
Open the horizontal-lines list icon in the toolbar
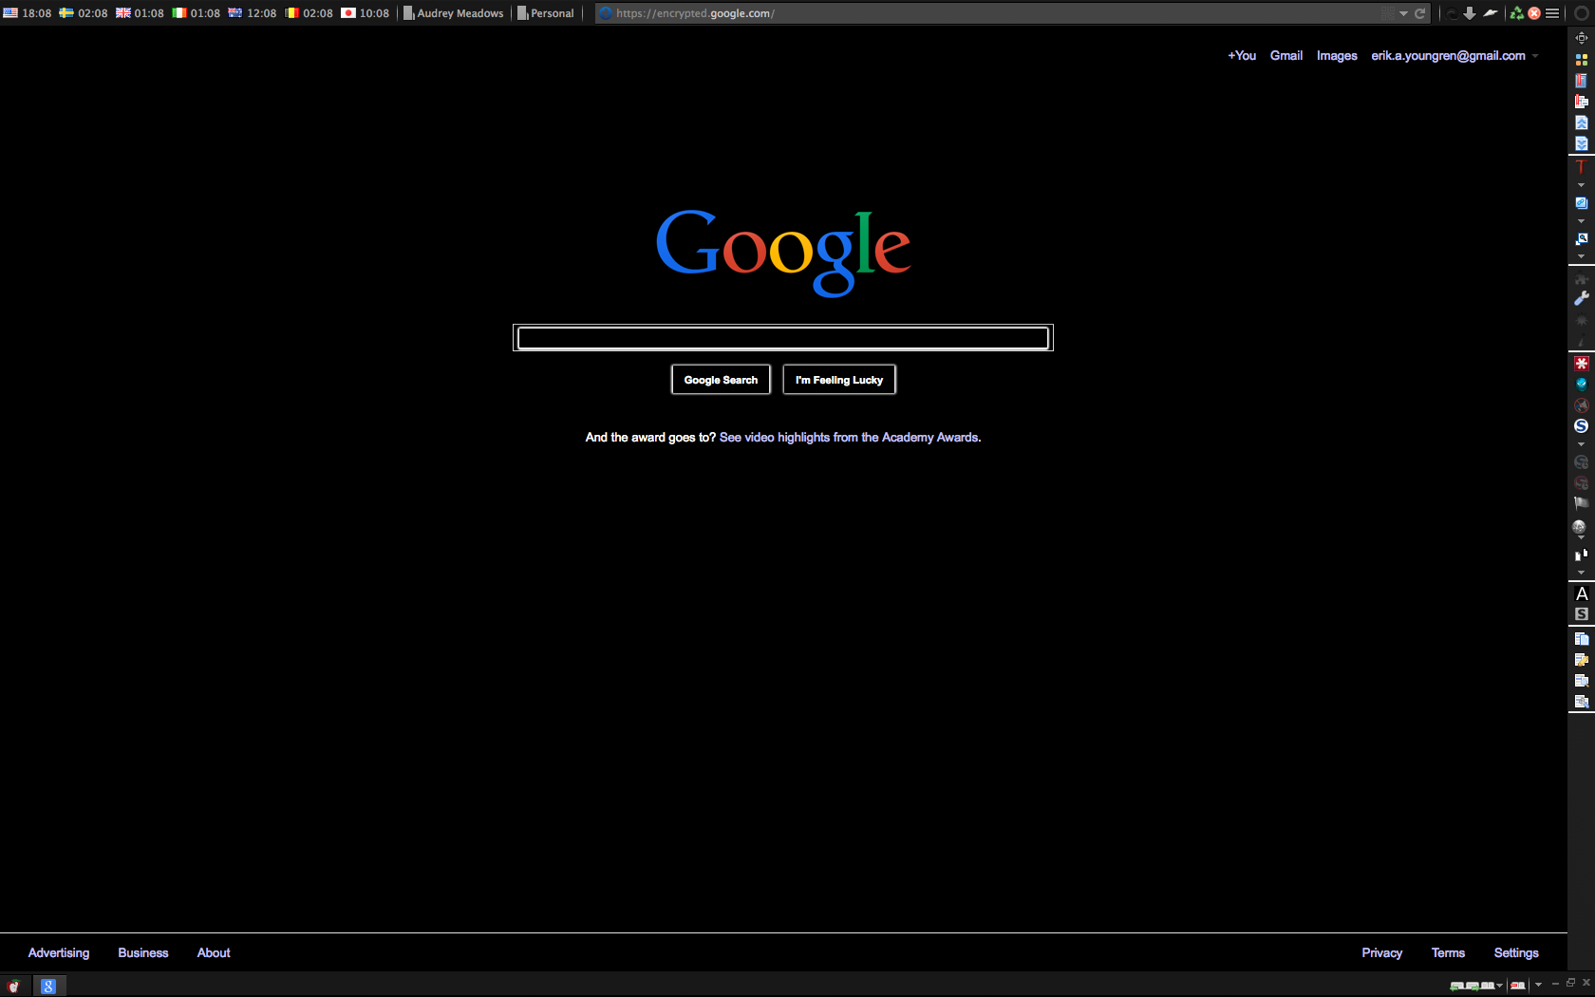pos(1551,12)
